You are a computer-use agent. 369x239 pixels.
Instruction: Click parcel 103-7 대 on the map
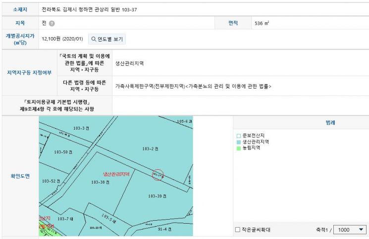(65, 219)
